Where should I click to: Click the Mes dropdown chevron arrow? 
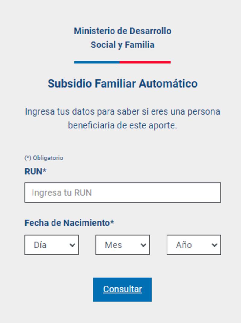144,245
